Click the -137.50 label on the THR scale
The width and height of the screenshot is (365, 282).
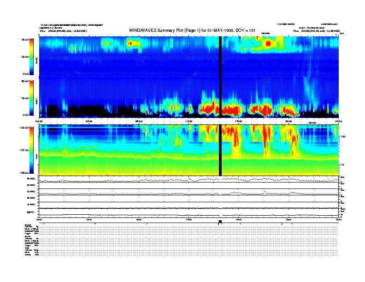tap(24, 150)
